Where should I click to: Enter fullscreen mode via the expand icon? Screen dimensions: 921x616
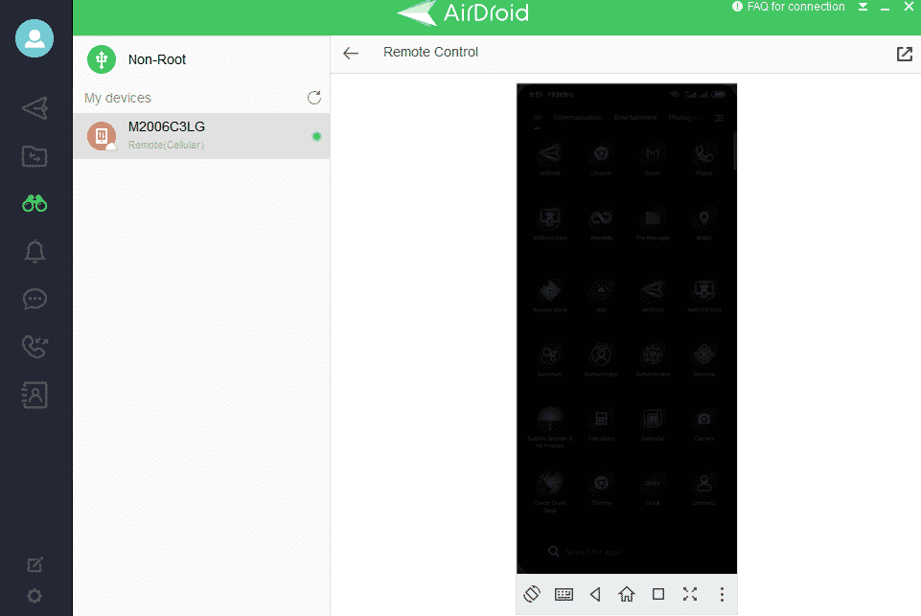[x=689, y=594]
